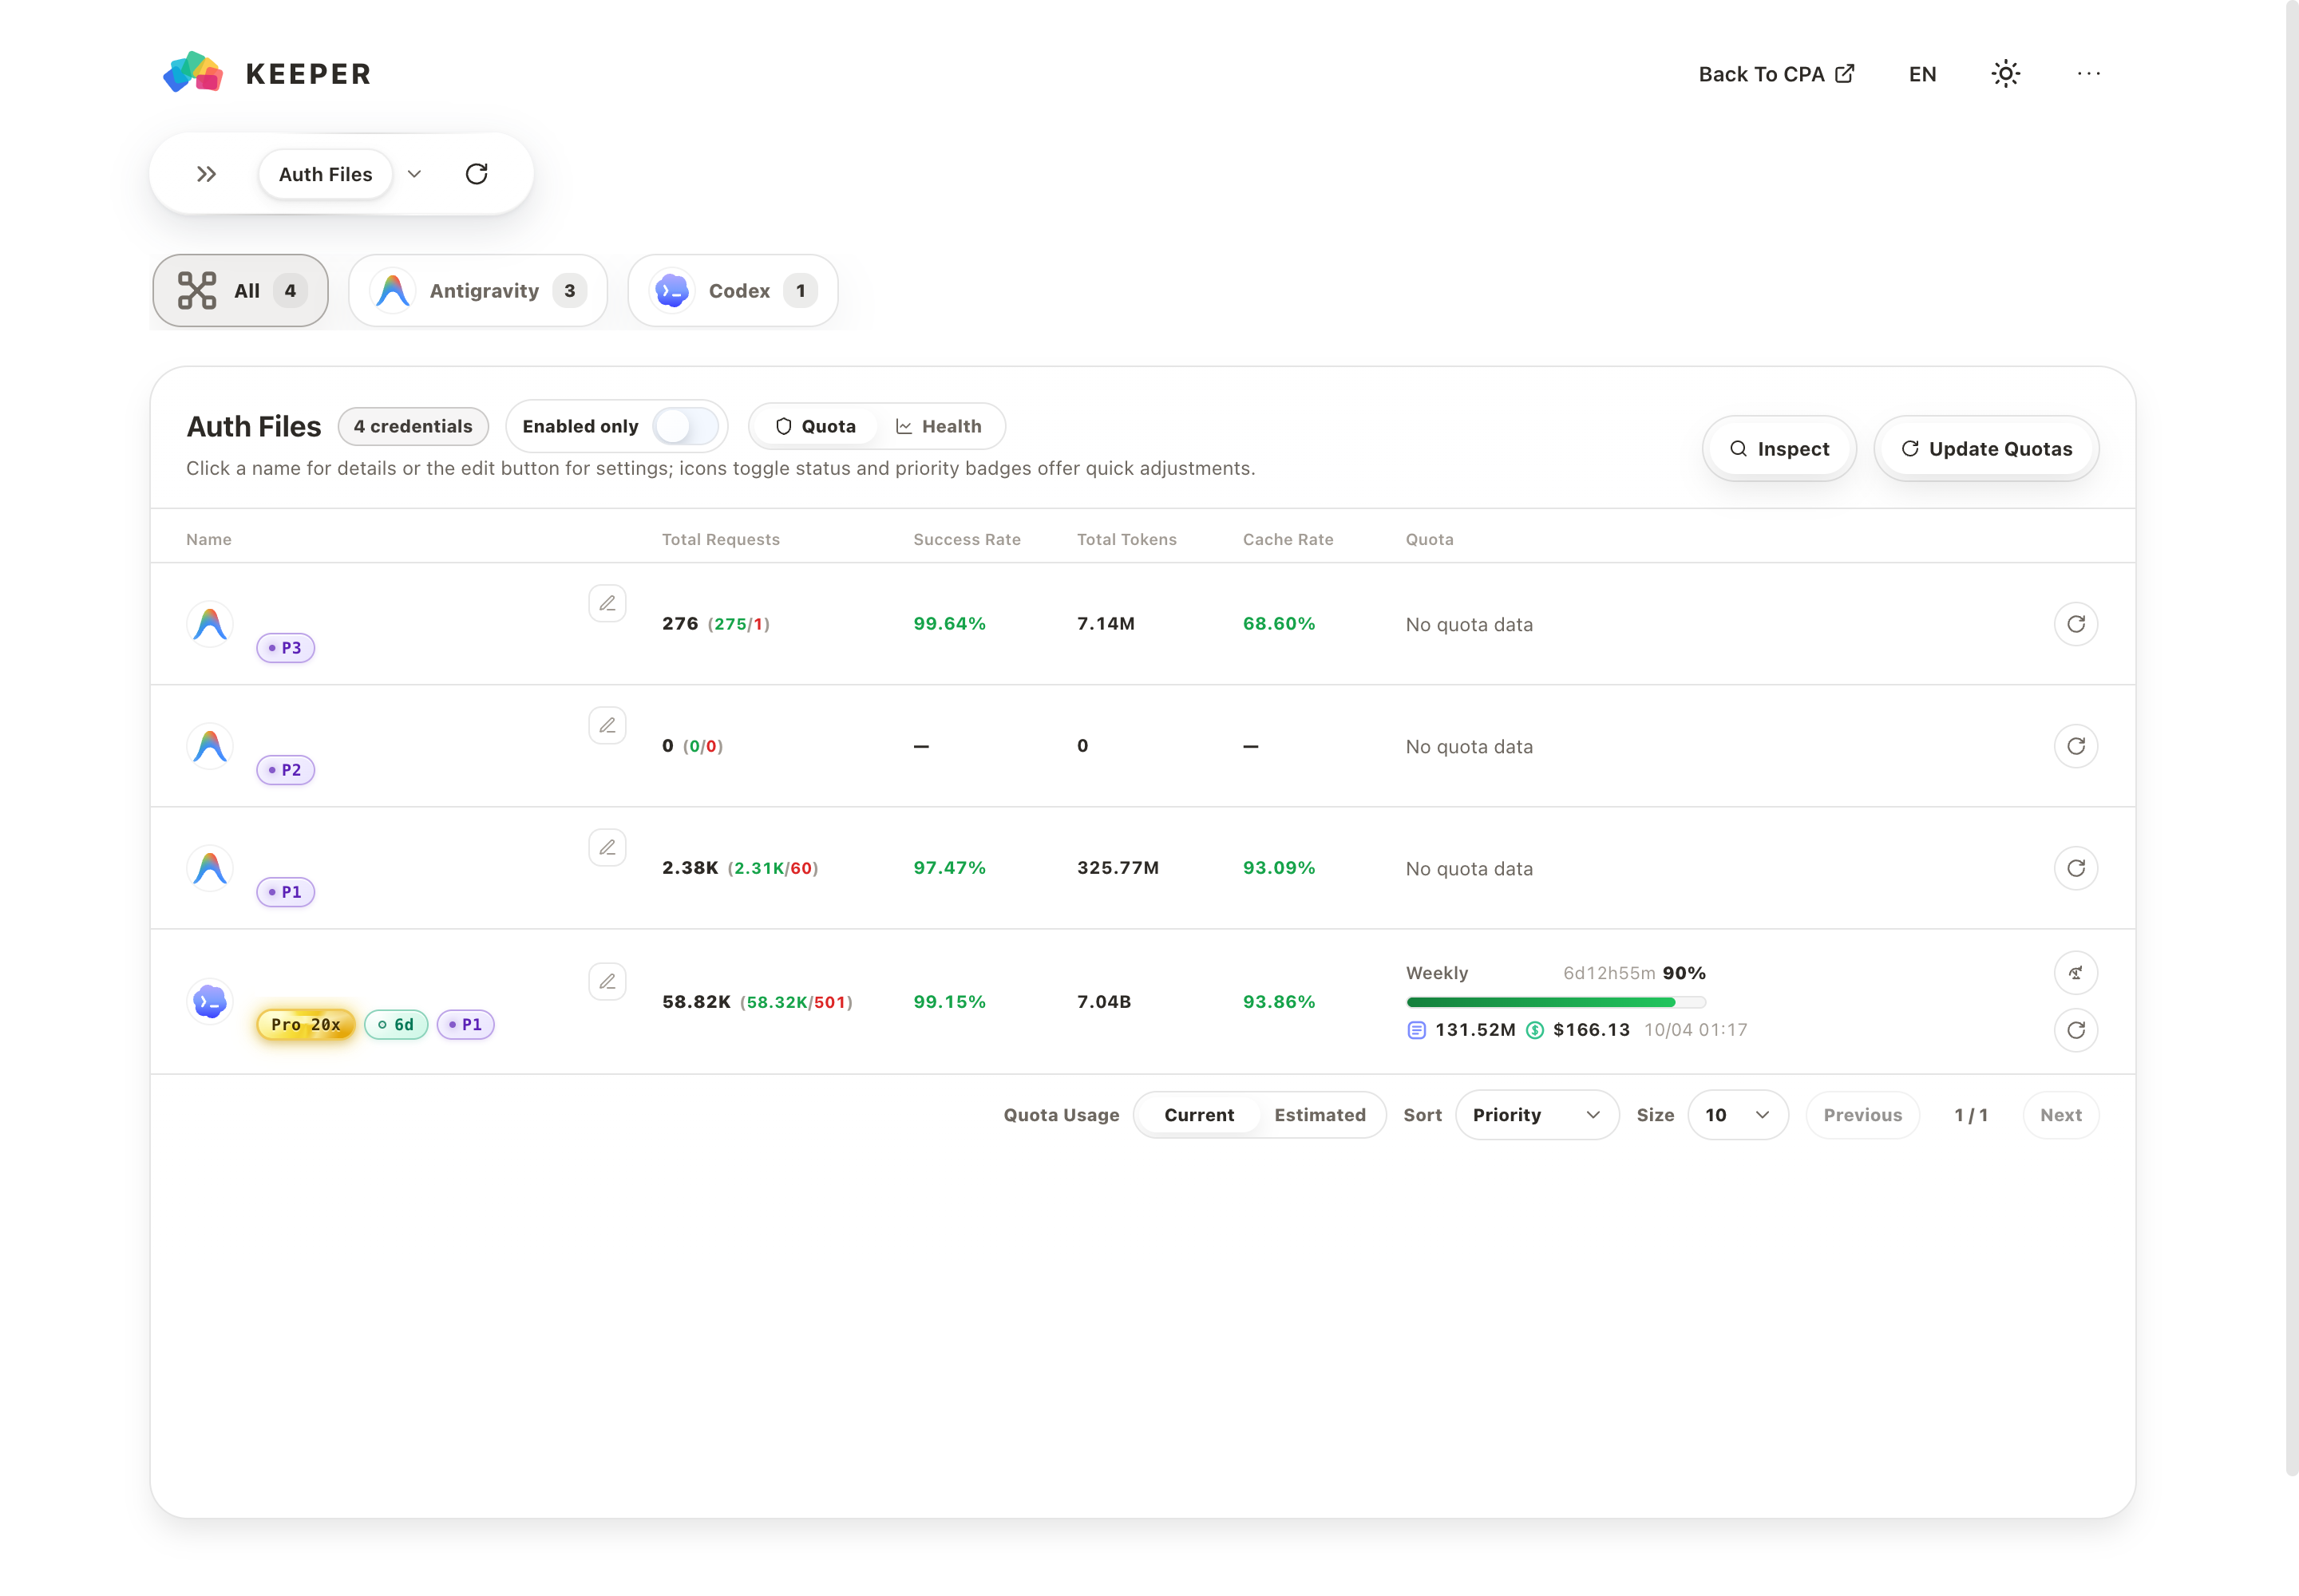
Task: Open the Auth Files section dropdown chevron
Action: click(x=414, y=174)
